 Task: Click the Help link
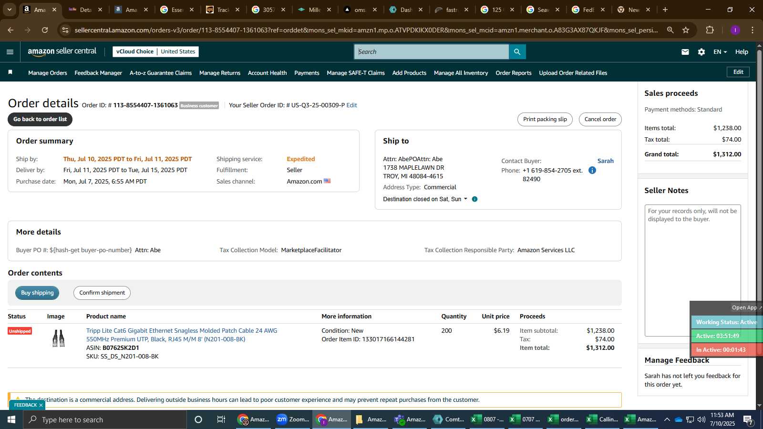pyautogui.click(x=742, y=52)
